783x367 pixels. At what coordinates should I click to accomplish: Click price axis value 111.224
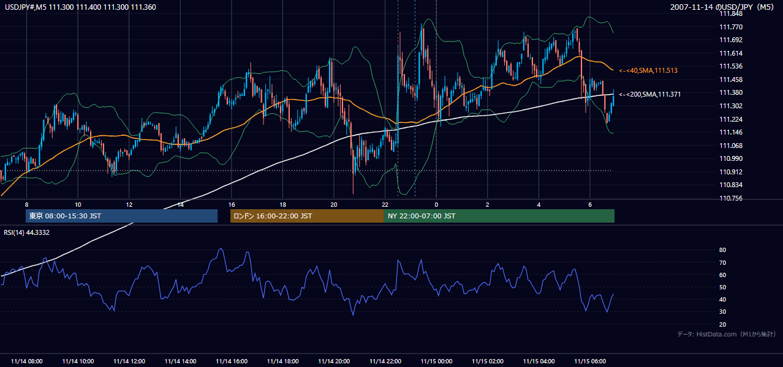(730, 119)
